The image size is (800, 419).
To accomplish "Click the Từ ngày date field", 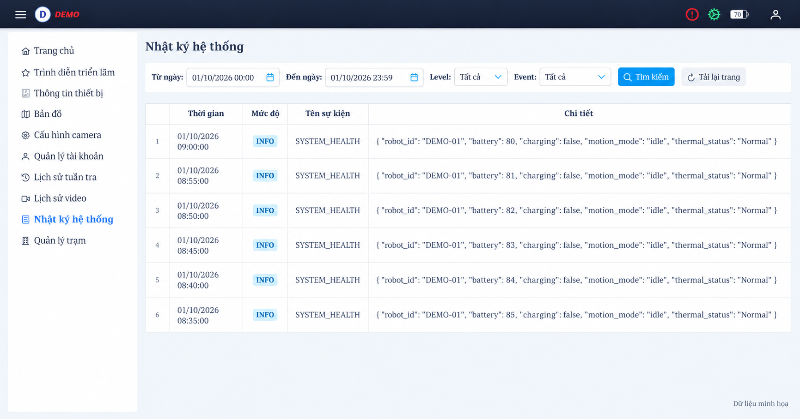I will point(232,77).
